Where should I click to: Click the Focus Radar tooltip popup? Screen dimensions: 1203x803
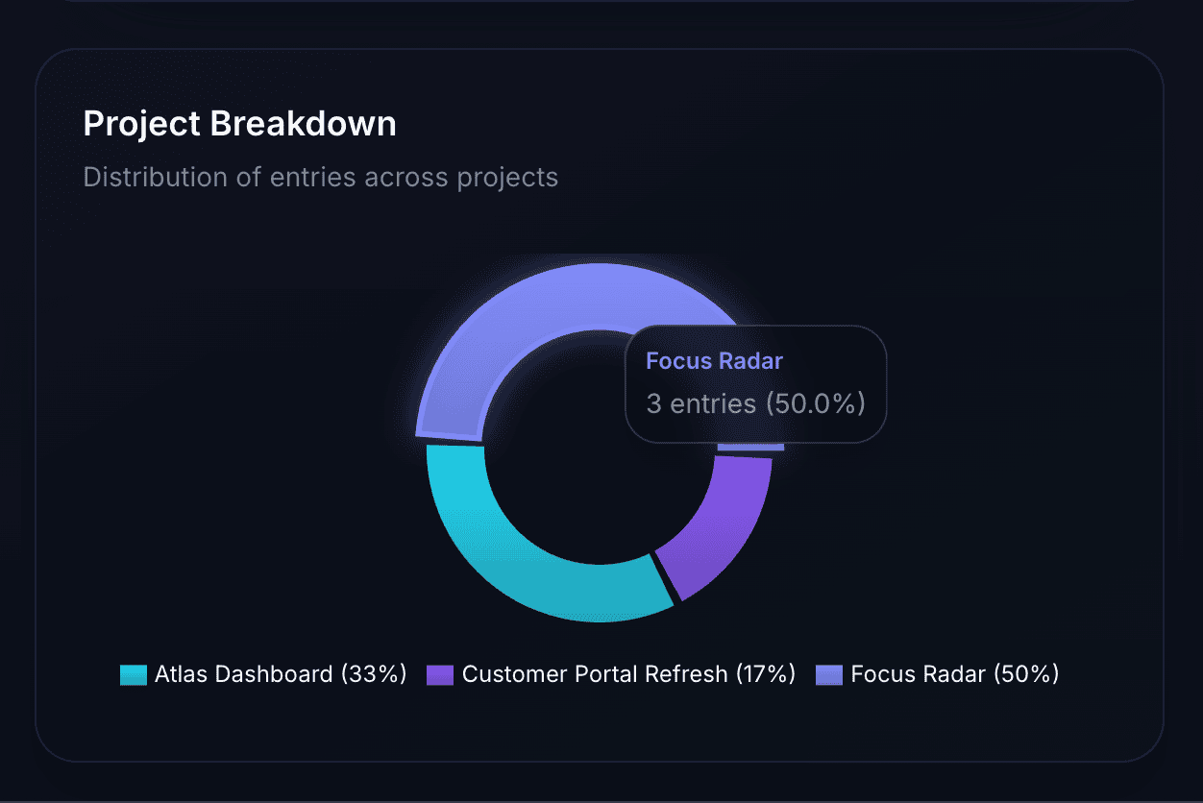756,384
